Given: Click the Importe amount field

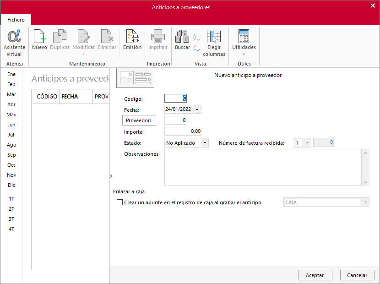Looking at the screenshot, I should 183,131.
